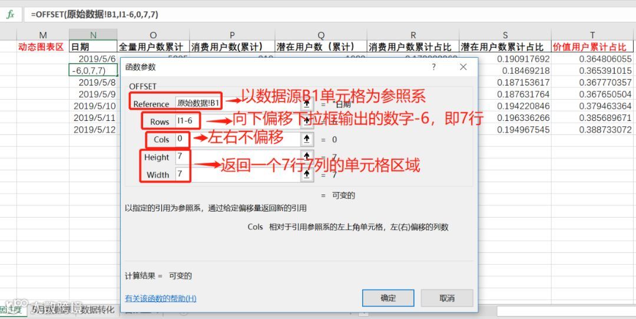Viewport: 636px width, 319px height.
Task: Switch to the 5月数据源 sheet tab
Action: 52,310
